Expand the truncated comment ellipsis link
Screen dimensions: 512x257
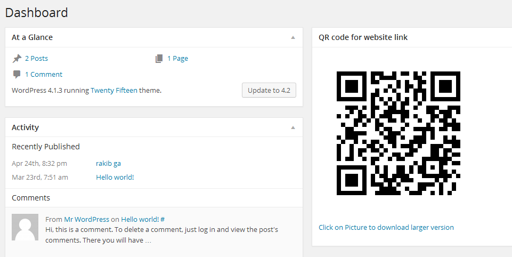148,240
